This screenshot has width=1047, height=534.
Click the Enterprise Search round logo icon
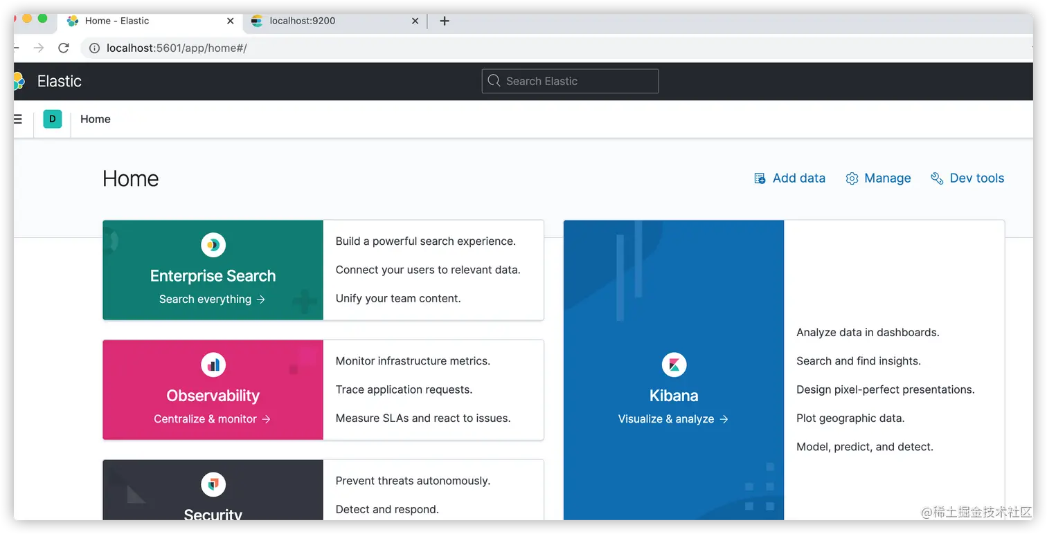pyautogui.click(x=213, y=245)
